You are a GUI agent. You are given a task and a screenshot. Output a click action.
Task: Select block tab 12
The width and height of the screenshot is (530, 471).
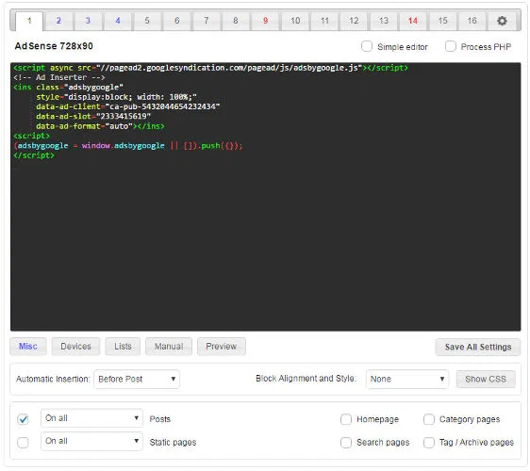click(x=354, y=21)
